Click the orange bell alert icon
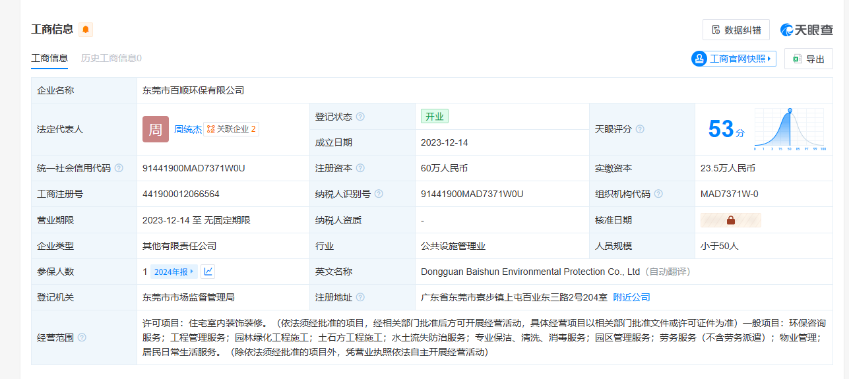This screenshot has height=379, width=849. coord(86,30)
